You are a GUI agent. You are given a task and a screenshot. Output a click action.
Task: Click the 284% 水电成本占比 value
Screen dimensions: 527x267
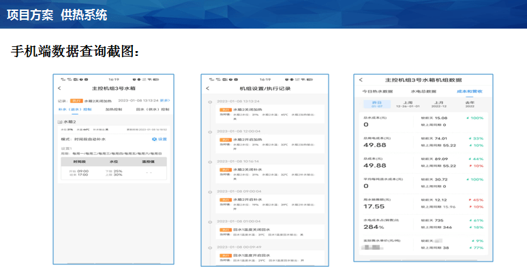pos(374,227)
